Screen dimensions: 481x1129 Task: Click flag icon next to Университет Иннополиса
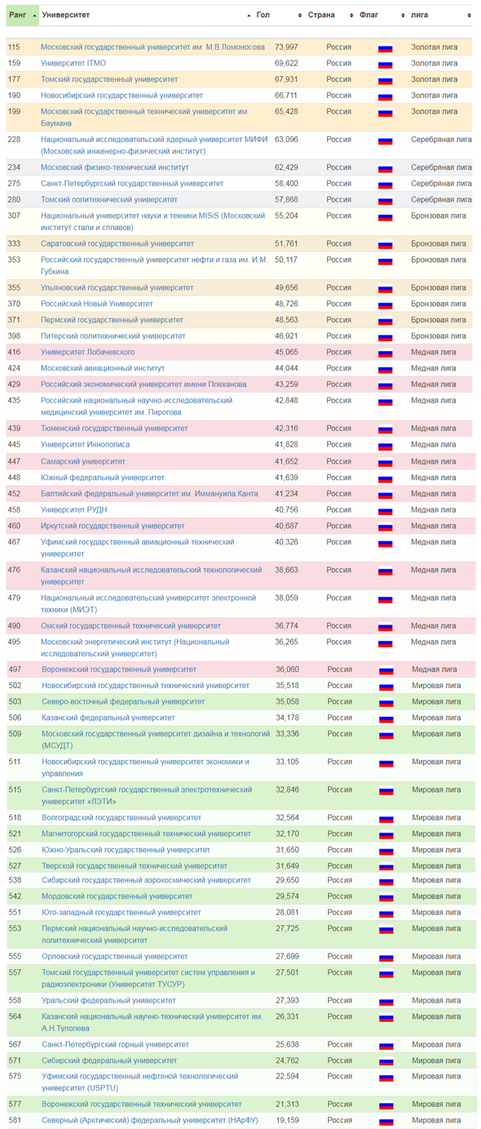pos(386,445)
